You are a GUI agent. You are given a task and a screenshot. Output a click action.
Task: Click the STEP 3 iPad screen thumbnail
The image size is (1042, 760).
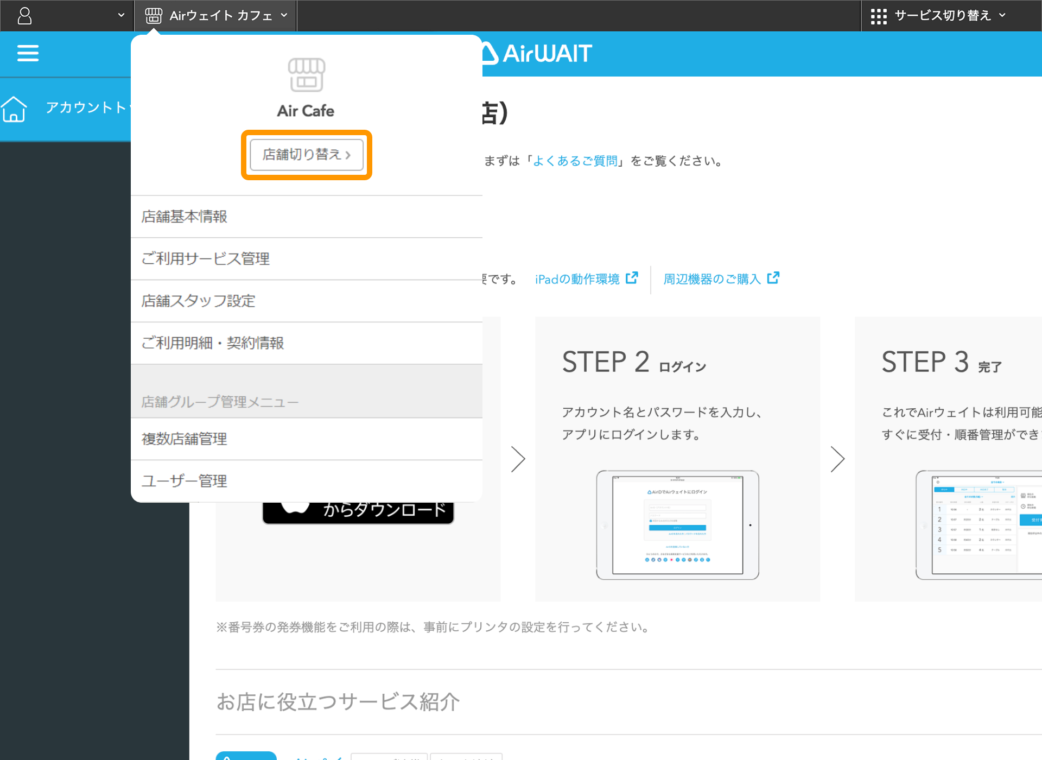coord(979,525)
